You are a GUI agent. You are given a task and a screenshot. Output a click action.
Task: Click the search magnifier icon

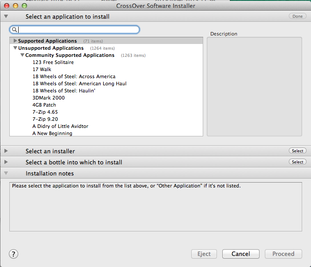[14, 30]
